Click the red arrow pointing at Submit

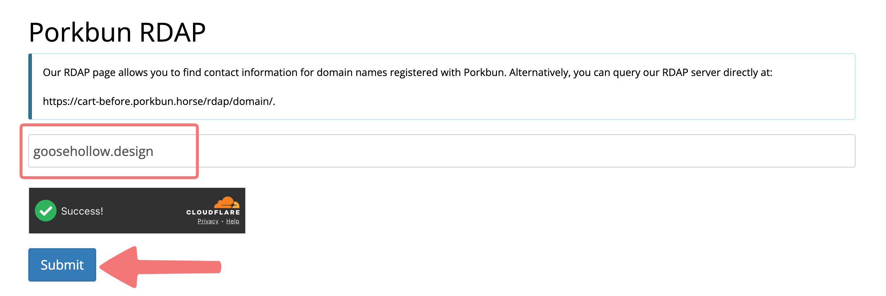[160, 267]
